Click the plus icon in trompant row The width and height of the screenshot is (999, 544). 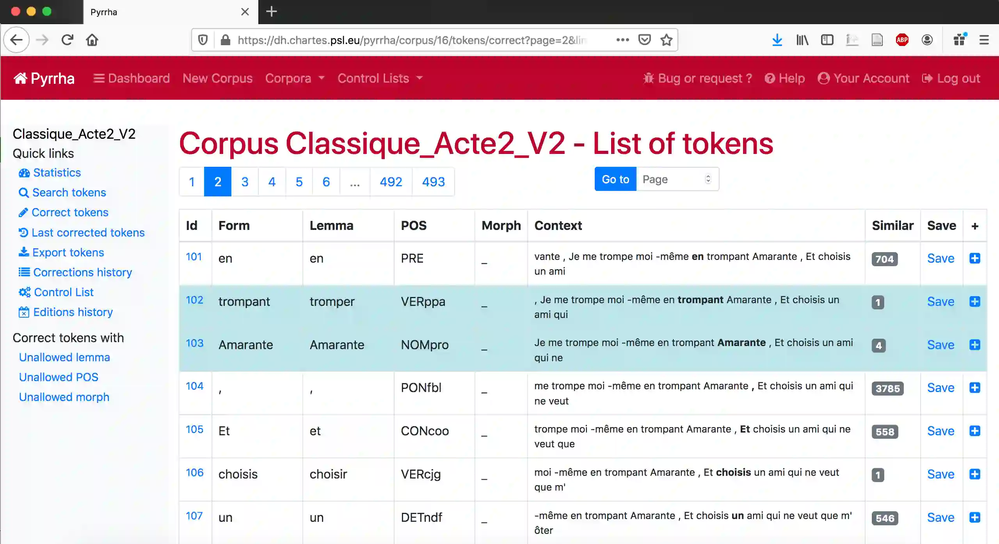pos(974,302)
